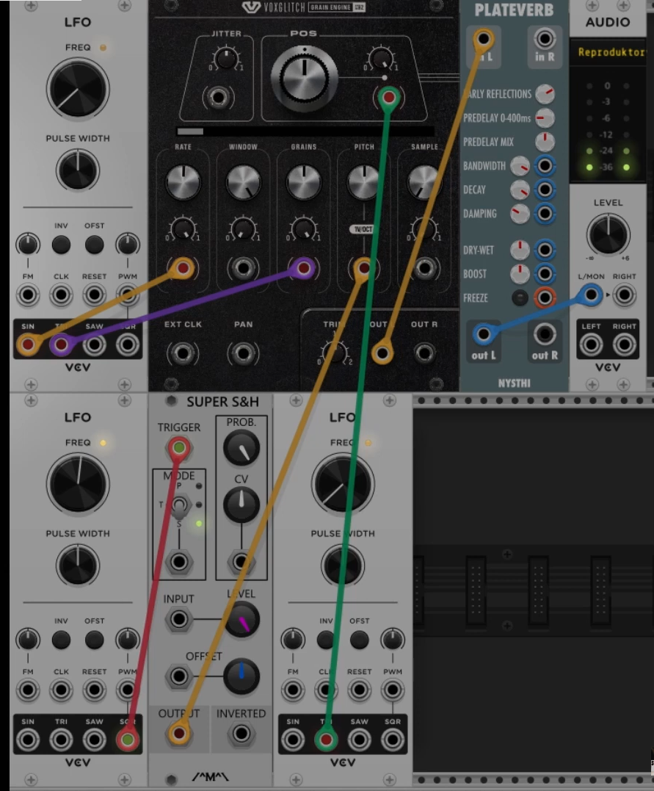The image size is (654, 791).
Task: Click the SAW output jack on the upper LFO
Action: pos(94,344)
